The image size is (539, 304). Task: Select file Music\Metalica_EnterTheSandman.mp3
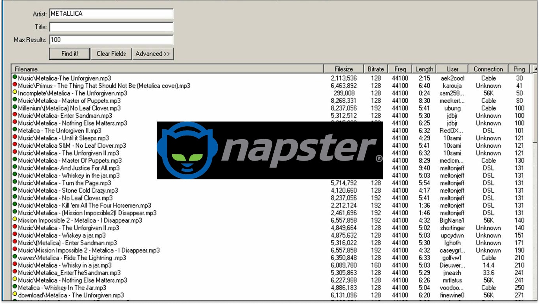click(x=69, y=273)
